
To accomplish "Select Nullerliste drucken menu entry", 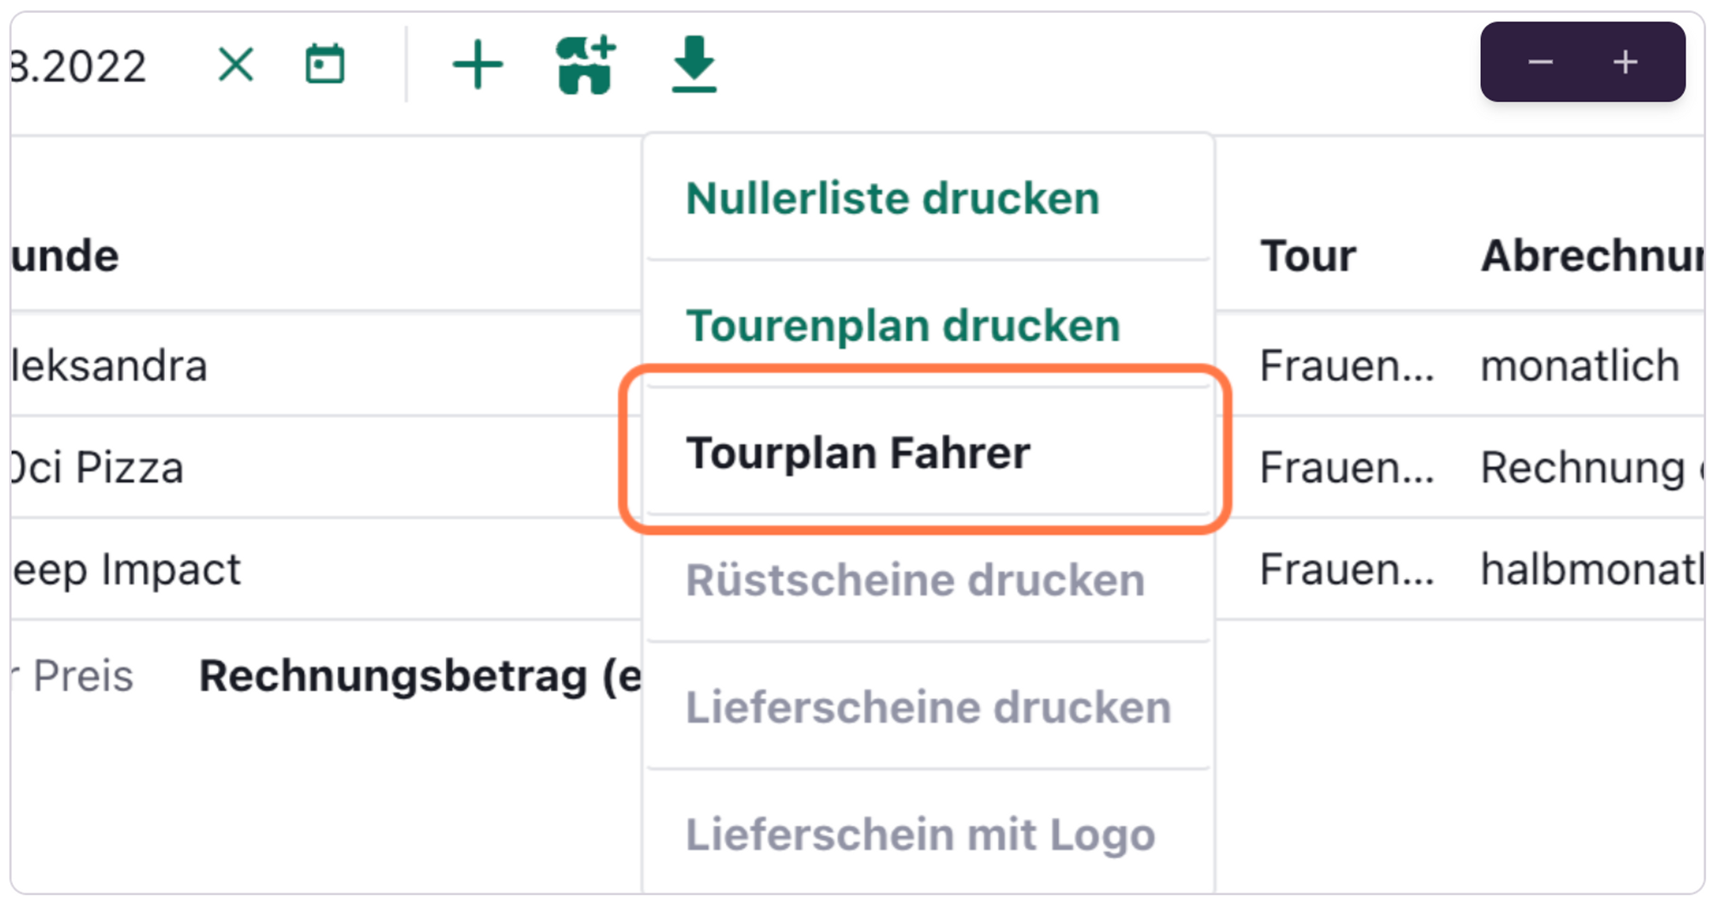I will point(892,198).
